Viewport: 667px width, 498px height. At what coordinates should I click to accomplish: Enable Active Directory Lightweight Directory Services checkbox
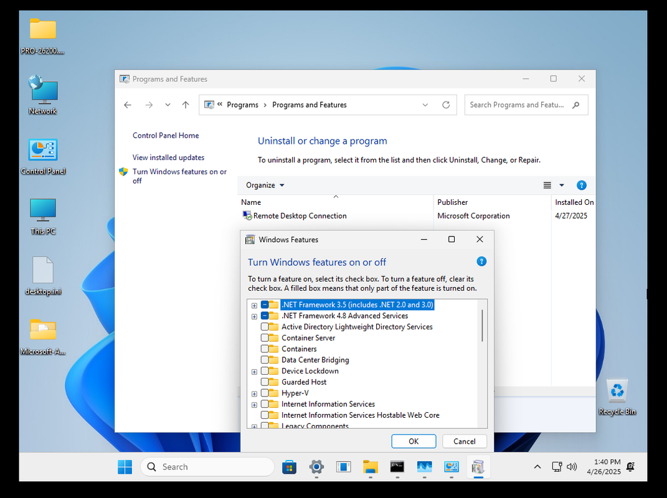point(265,327)
